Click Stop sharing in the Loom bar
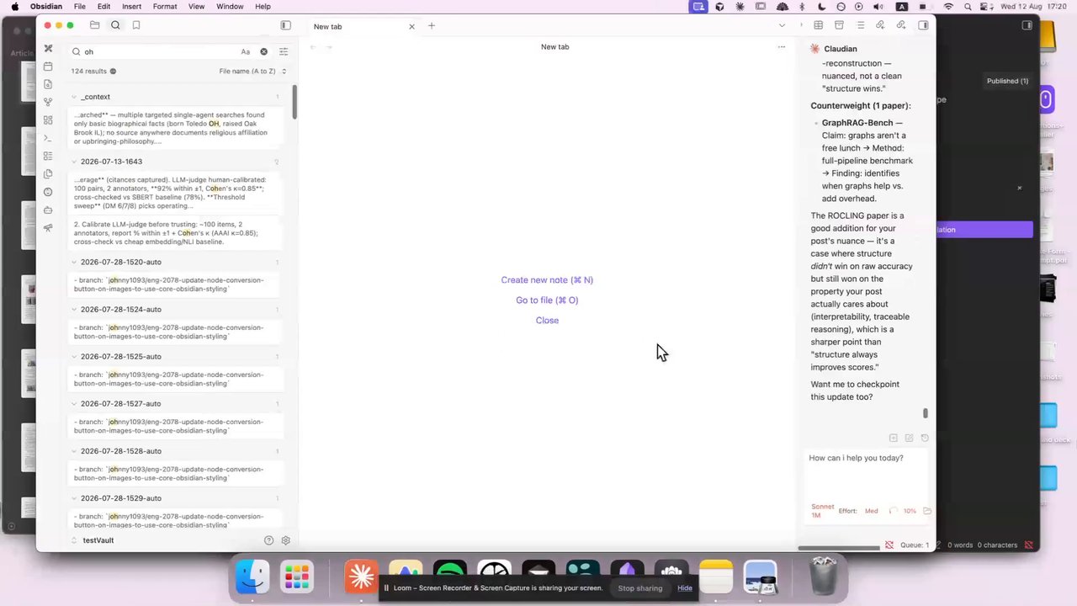Screen dimensions: 1077x606 pyautogui.click(x=640, y=588)
